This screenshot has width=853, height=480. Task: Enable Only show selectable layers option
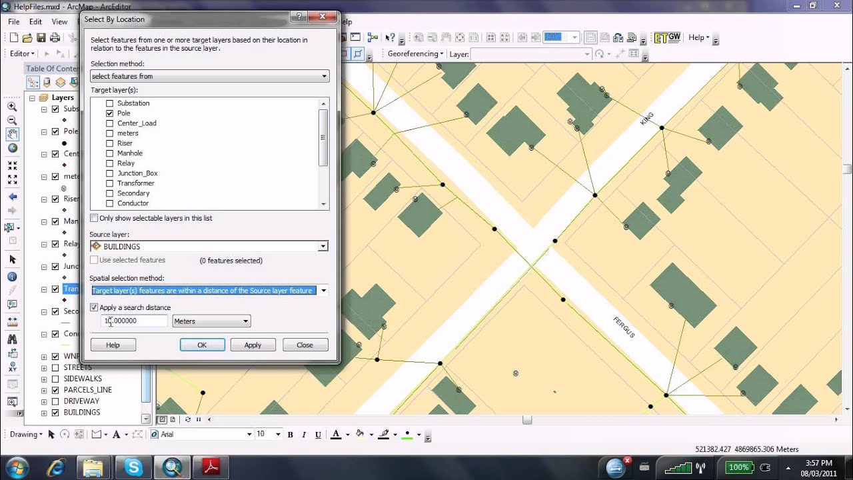coord(94,218)
